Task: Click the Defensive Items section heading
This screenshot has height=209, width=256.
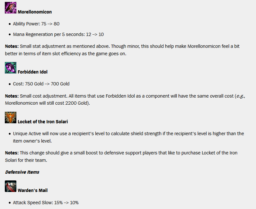Action: click(22, 172)
